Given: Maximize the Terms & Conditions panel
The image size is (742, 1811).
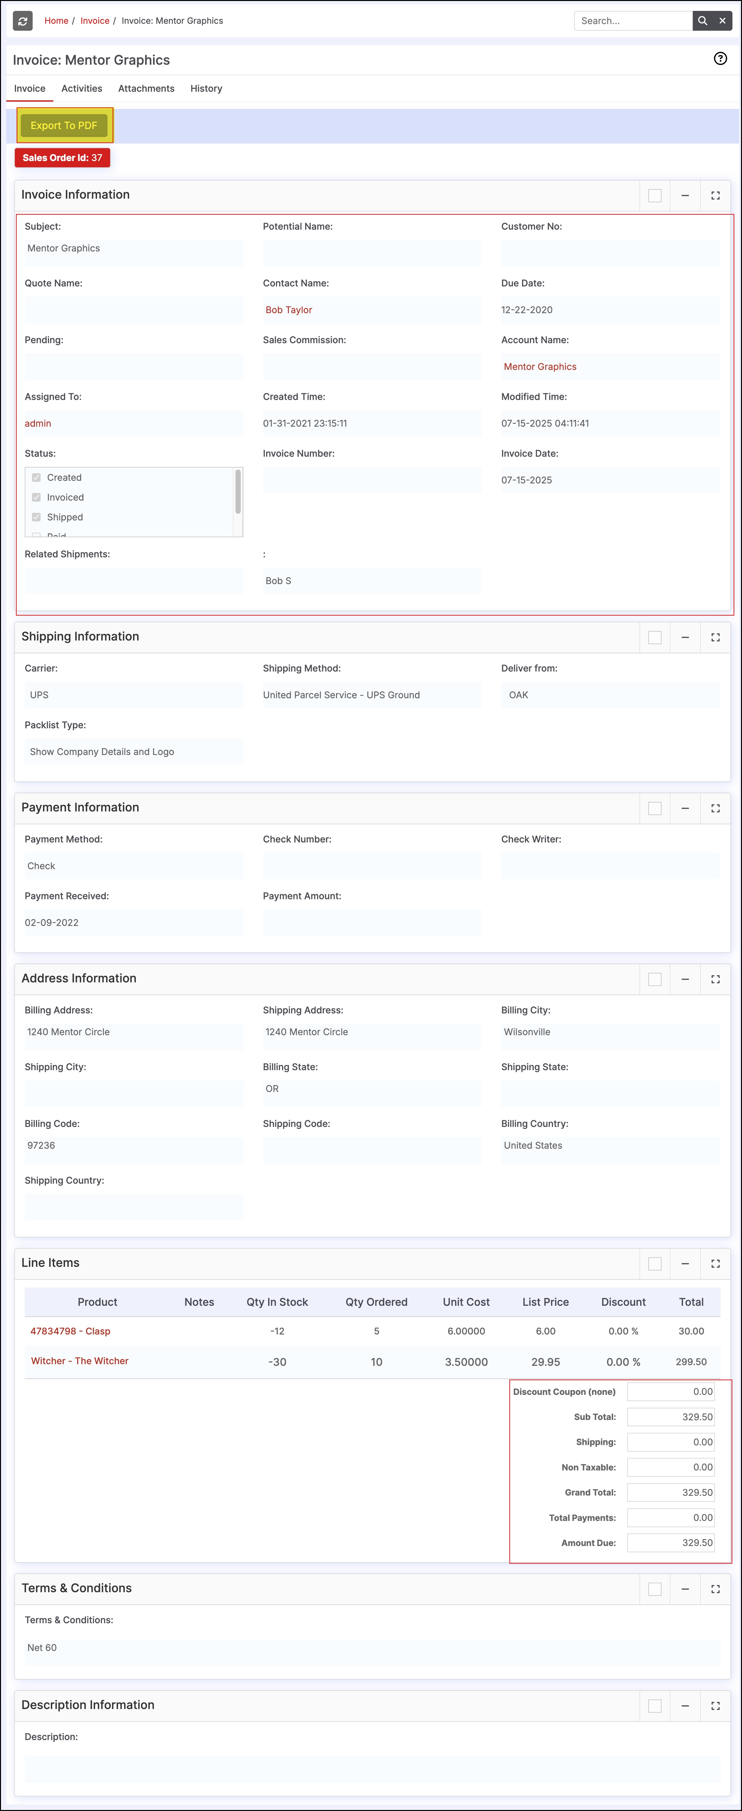Looking at the screenshot, I should click(715, 1589).
